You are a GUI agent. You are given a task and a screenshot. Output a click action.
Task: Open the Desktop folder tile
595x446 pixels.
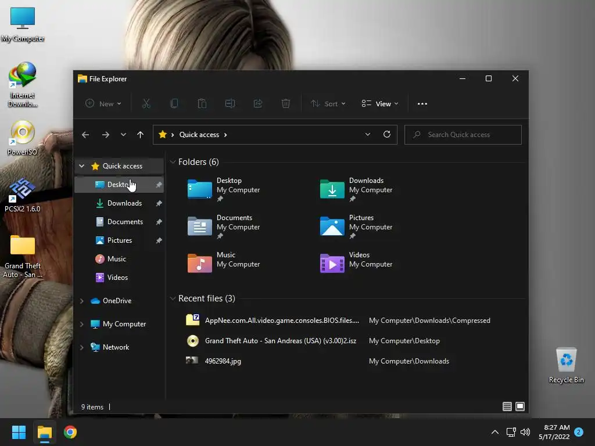click(224, 189)
